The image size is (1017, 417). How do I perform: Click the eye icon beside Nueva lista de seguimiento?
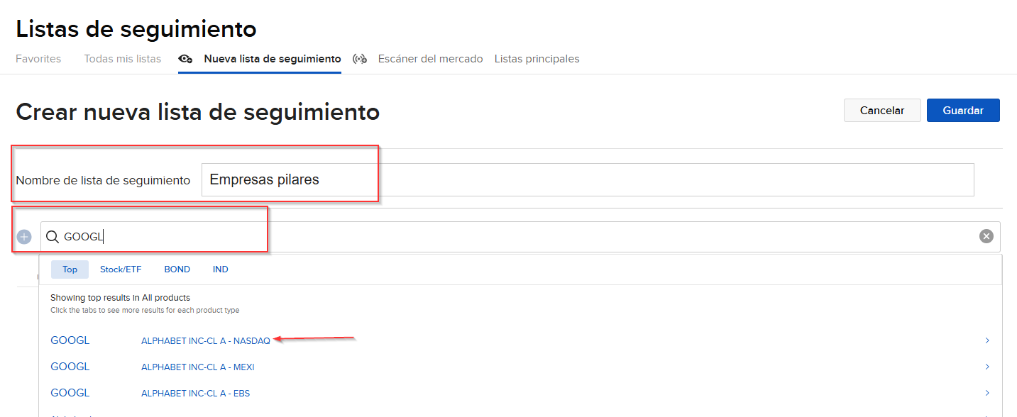coord(185,60)
